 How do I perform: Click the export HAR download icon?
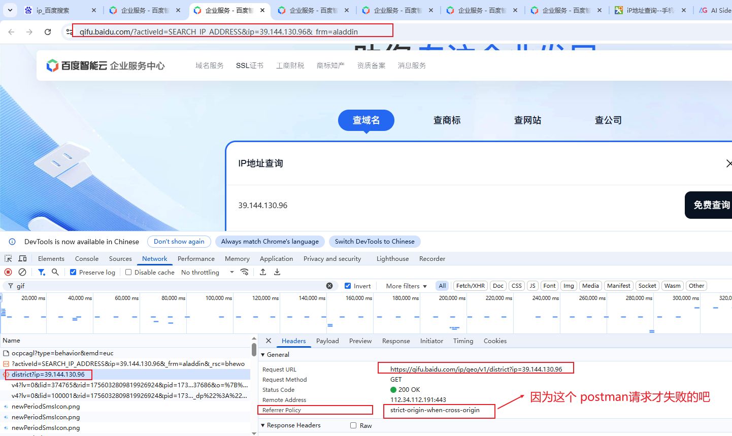pyautogui.click(x=277, y=272)
